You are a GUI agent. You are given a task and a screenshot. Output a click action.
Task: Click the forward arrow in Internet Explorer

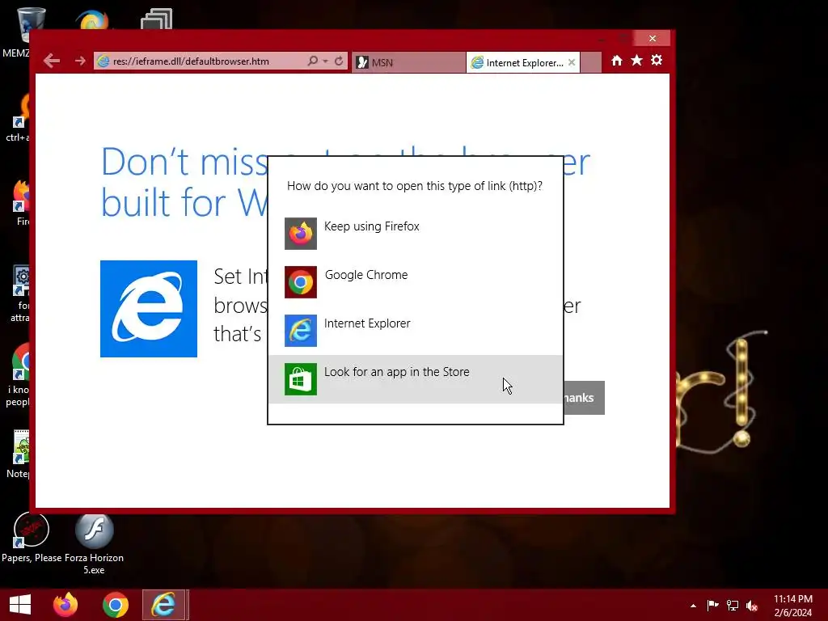pos(80,61)
